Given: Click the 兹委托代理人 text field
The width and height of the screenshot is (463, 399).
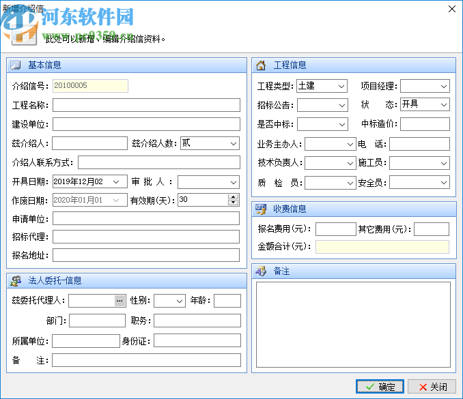Looking at the screenshot, I should 92,301.
